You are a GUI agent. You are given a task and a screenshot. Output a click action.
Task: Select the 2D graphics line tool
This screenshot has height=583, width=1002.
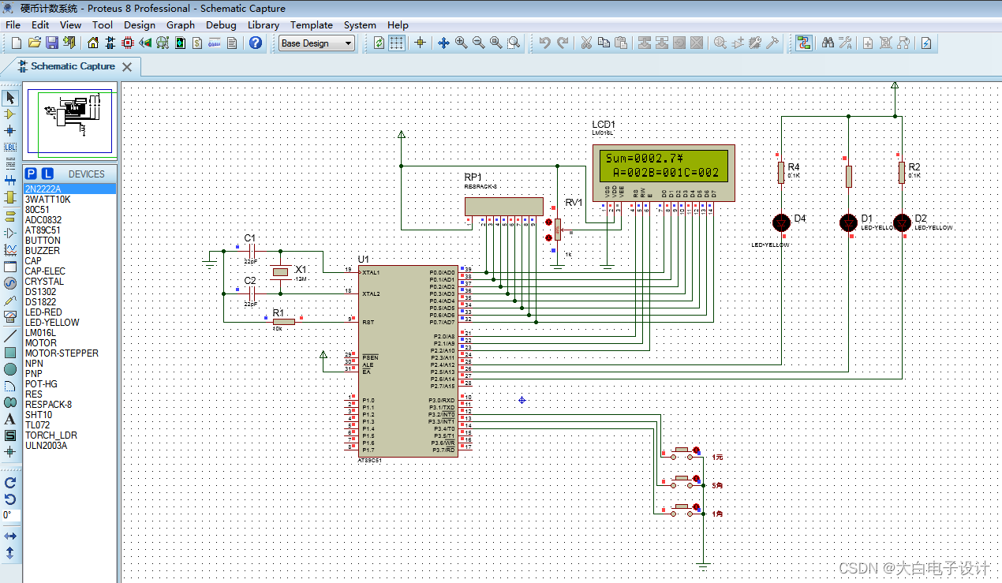tap(10, 335)
